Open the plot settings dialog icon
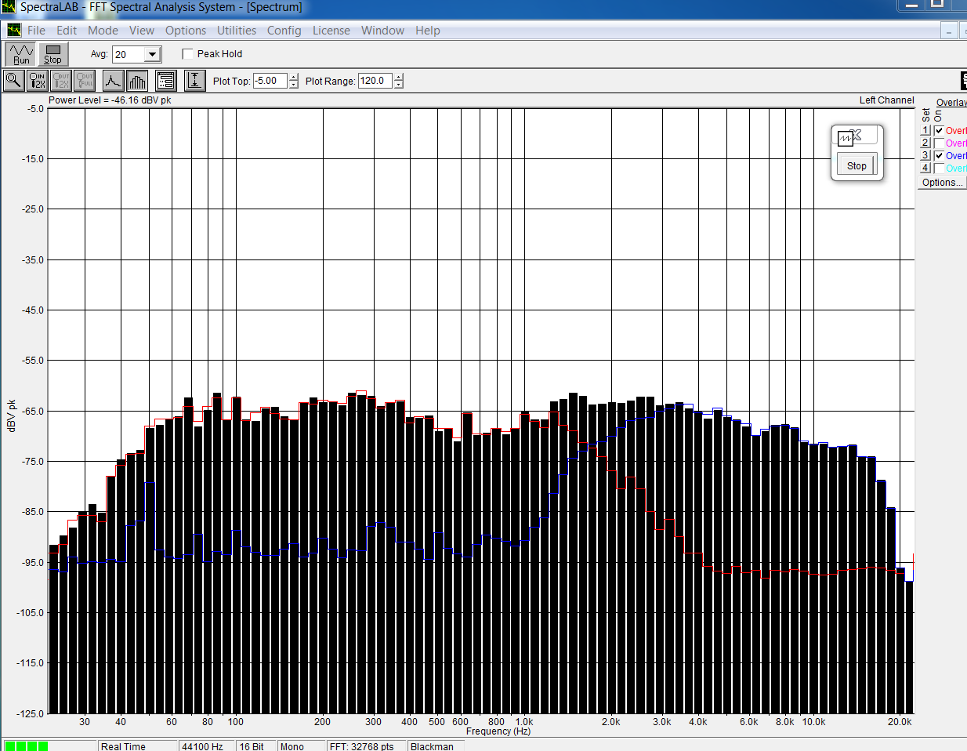This screenshot has width=967, height=751. pyautogui.click(x=165, y=80)
